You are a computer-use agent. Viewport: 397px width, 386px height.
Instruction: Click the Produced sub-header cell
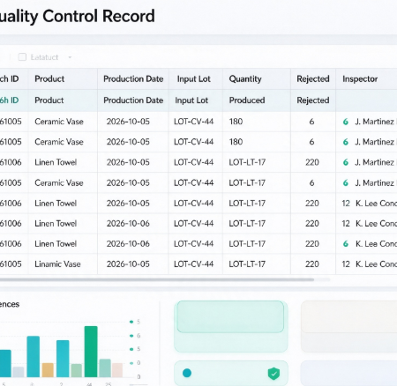click(247, 100)
